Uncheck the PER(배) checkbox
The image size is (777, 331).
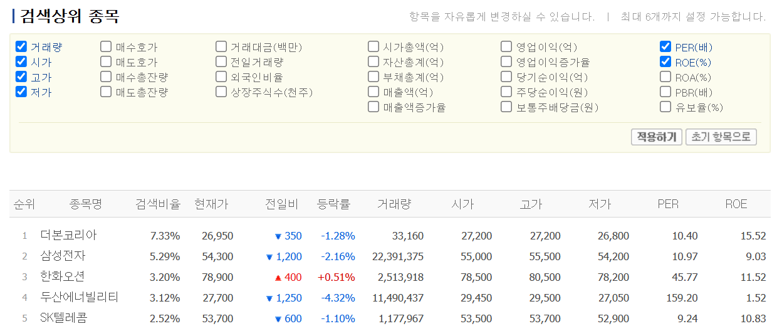point(665,47)
